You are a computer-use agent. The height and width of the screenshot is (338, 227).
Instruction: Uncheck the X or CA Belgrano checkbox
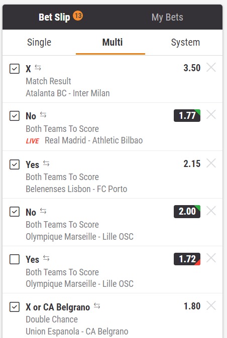coord(15,307)
